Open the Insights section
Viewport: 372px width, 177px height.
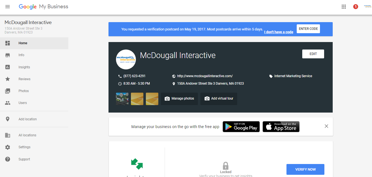click(34, 67)
